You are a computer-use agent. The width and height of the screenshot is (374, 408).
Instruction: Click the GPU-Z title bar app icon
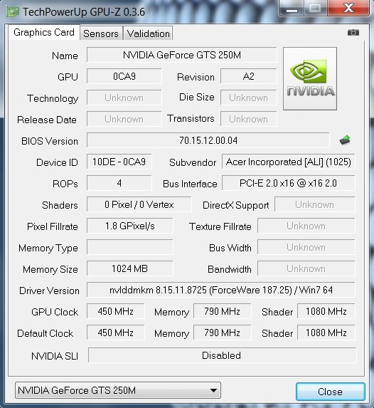point(13,11)
